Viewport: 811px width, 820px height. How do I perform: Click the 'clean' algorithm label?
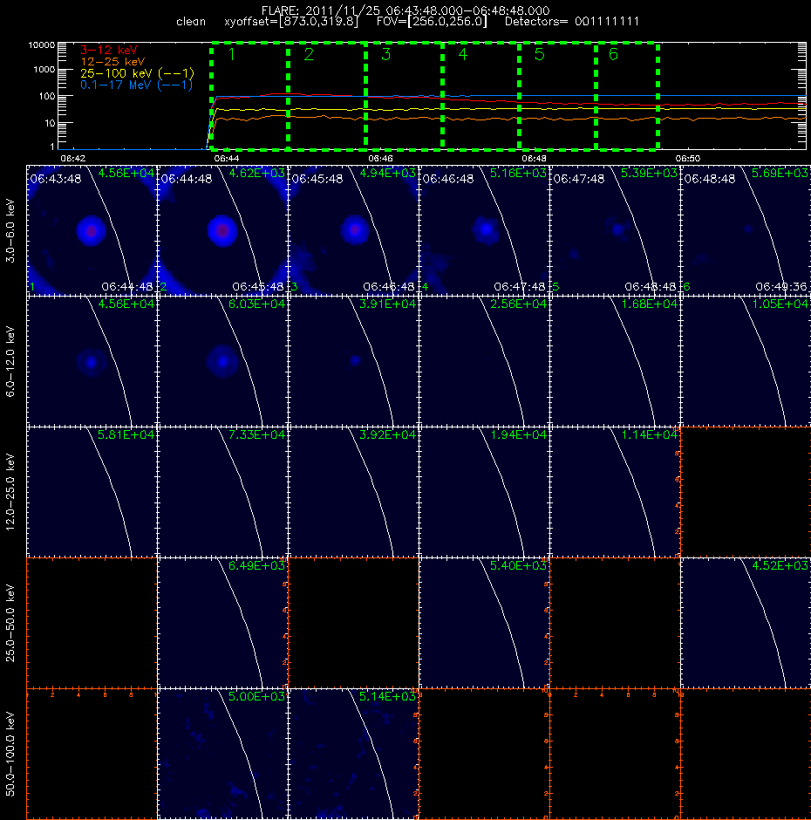coord(191,22)
